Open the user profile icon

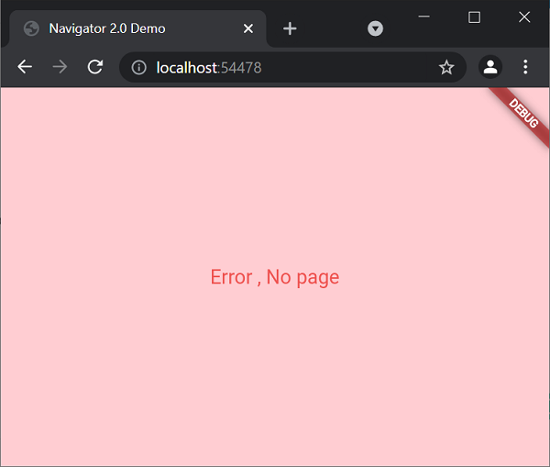490,67
